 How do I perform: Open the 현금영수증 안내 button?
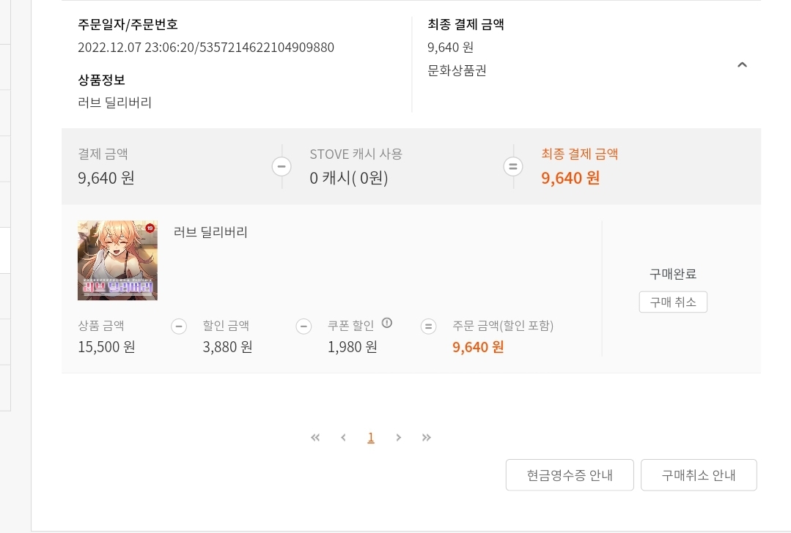pos(570,475)
